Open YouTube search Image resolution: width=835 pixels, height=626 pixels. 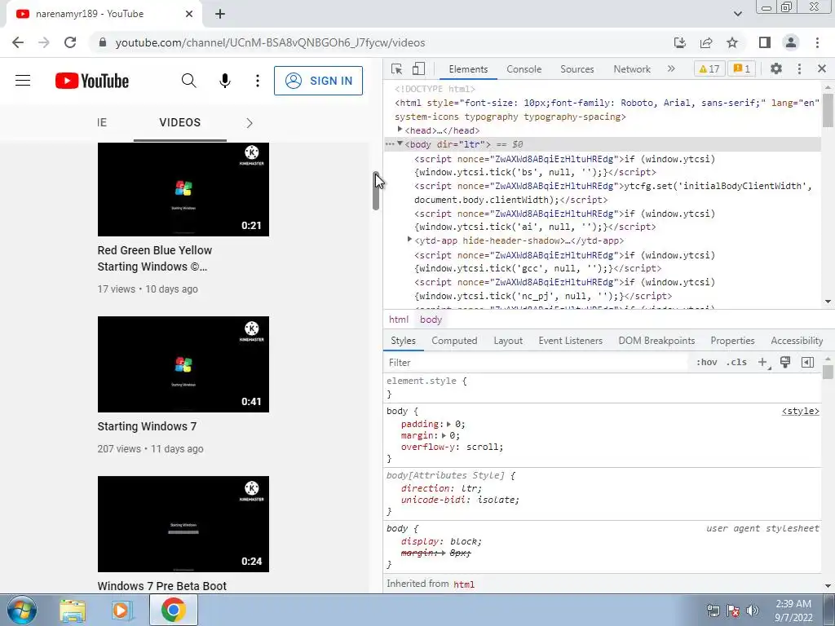click(188, 81)
